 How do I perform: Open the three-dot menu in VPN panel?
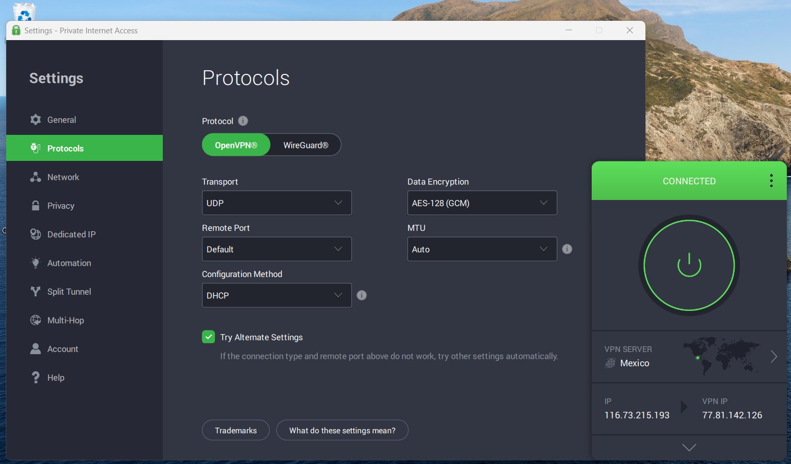pos(771,181)
